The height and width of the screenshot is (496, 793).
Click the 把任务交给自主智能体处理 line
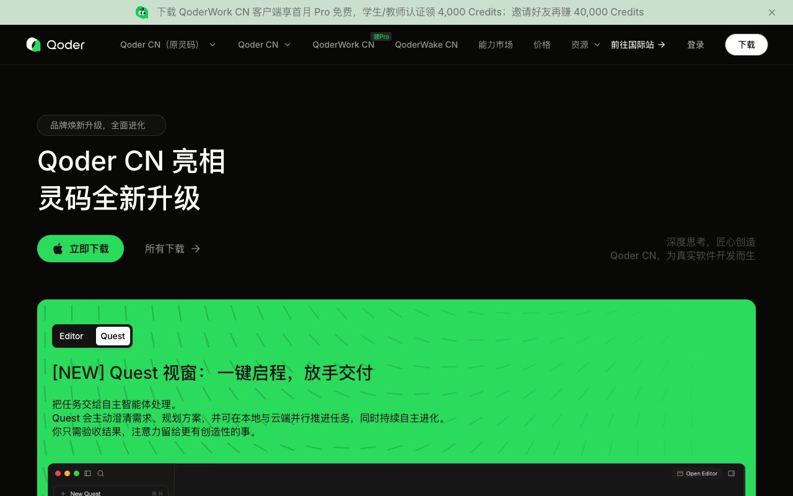click(x=115, y=404)
